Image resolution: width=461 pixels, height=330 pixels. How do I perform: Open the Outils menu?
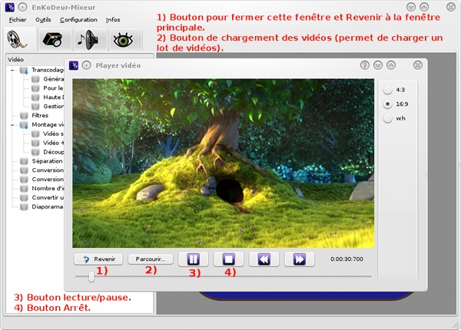click(x=43, y=20)
